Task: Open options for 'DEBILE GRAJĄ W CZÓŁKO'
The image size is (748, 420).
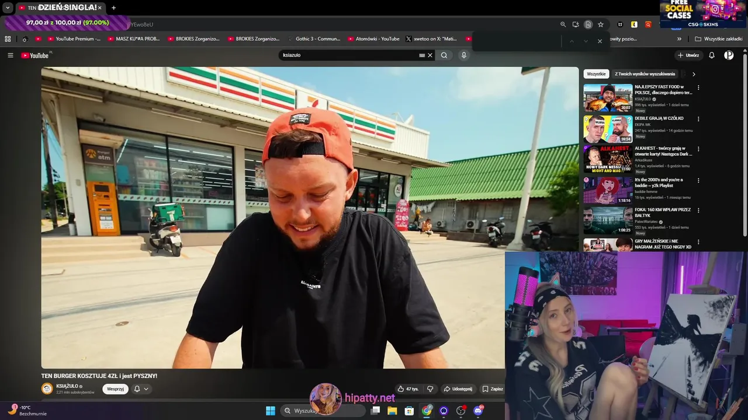Action: 698,119
